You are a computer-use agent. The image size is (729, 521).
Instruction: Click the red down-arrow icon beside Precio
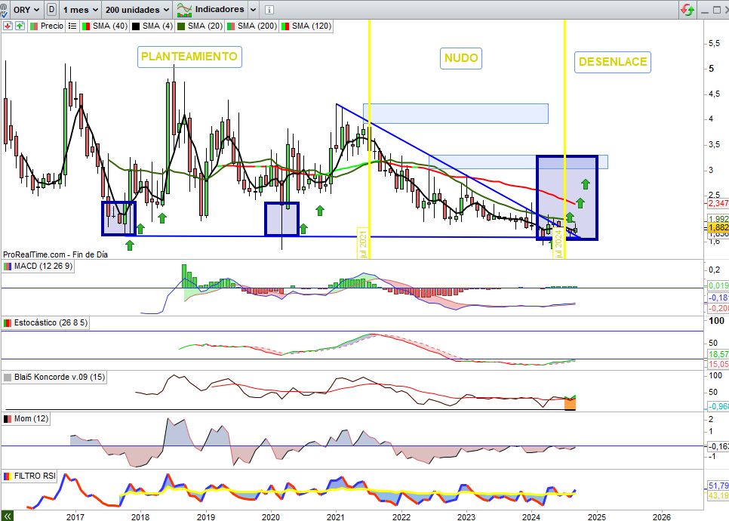click(x=8, y=26)
